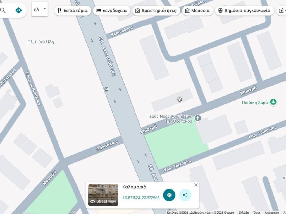The width and height of the screenshot is (286, 214).
Task: Open the church marker Ιερός Ναός Κοιμήσεως
Action: click(197, 118)
